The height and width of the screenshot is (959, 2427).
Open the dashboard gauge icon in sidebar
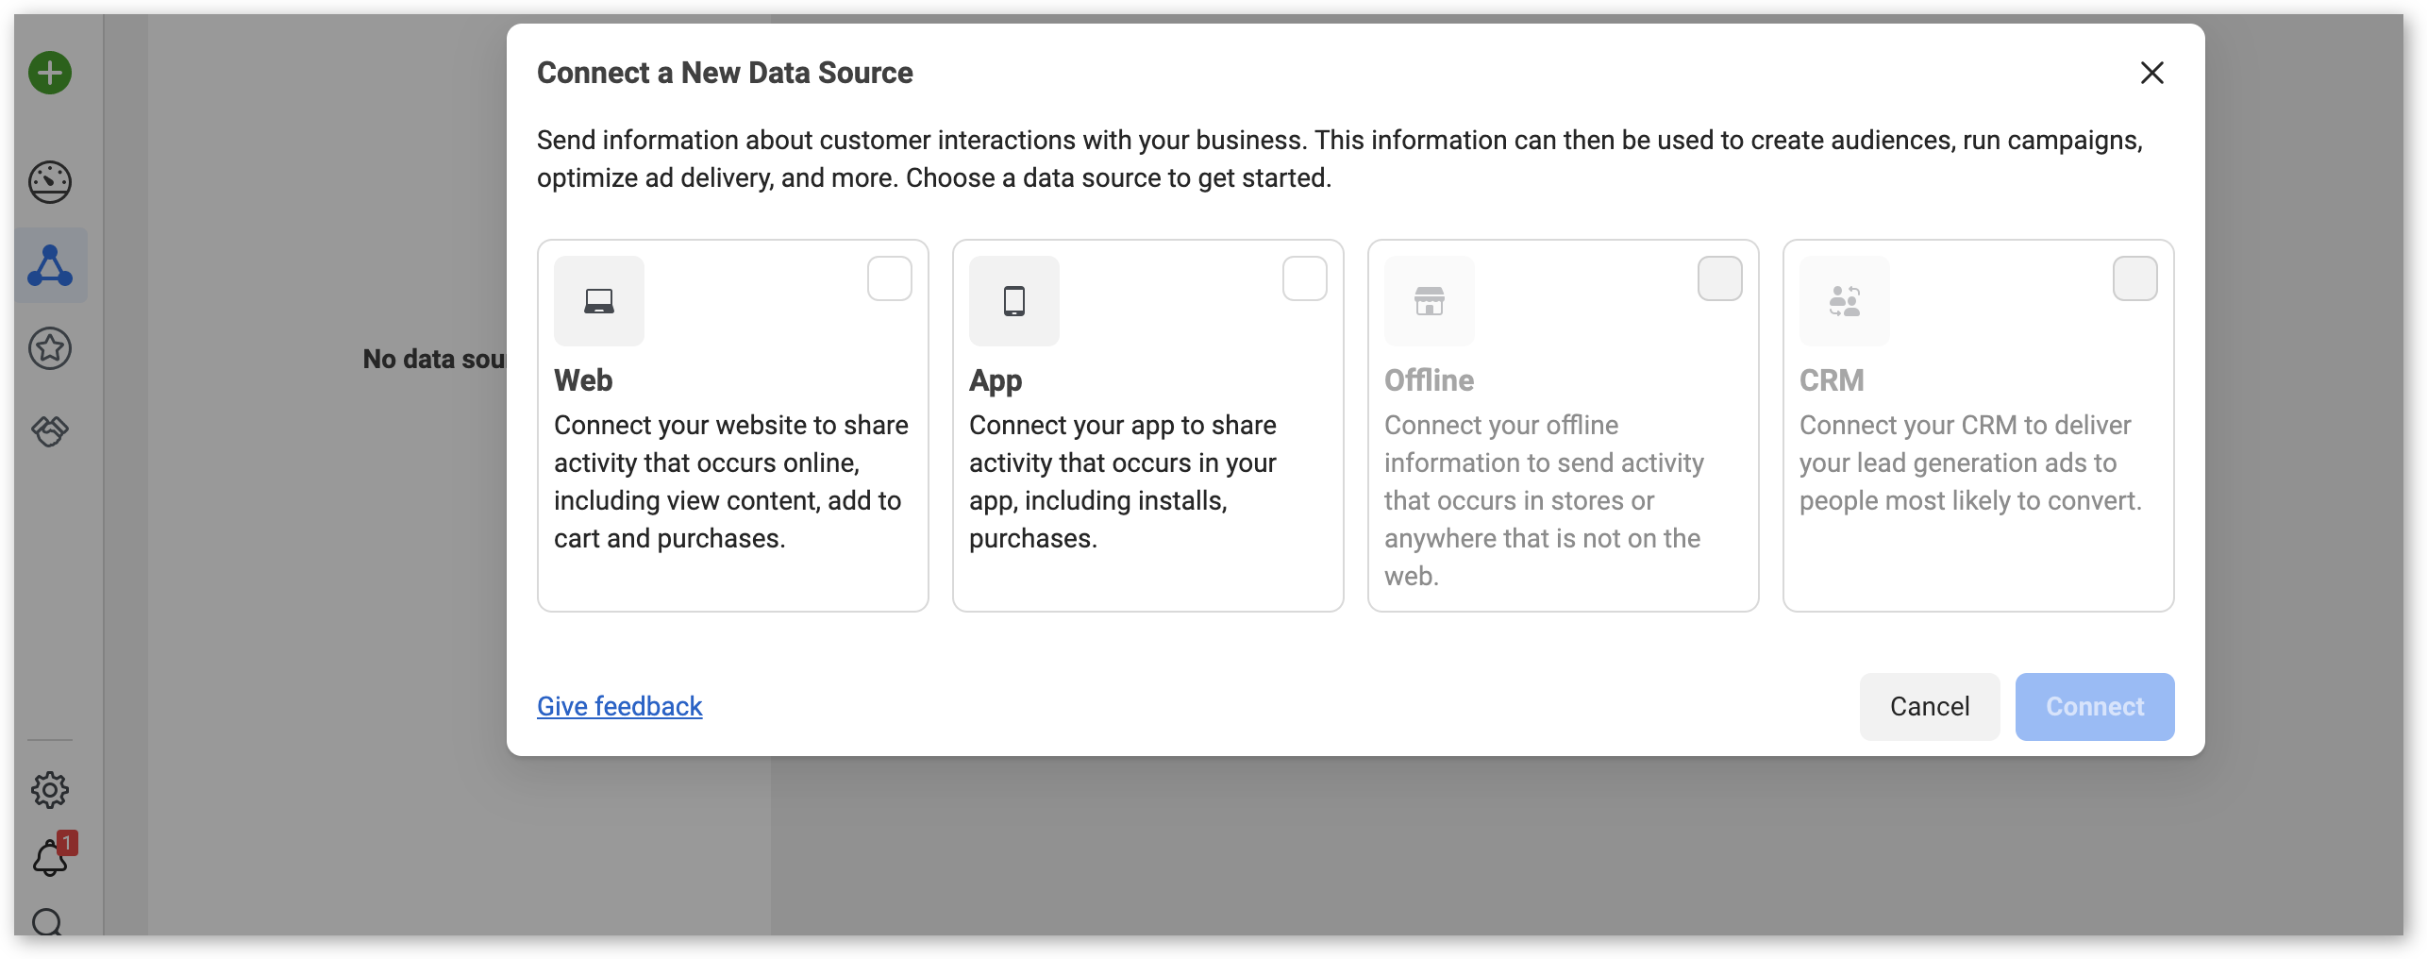click(x=50, y=182)
